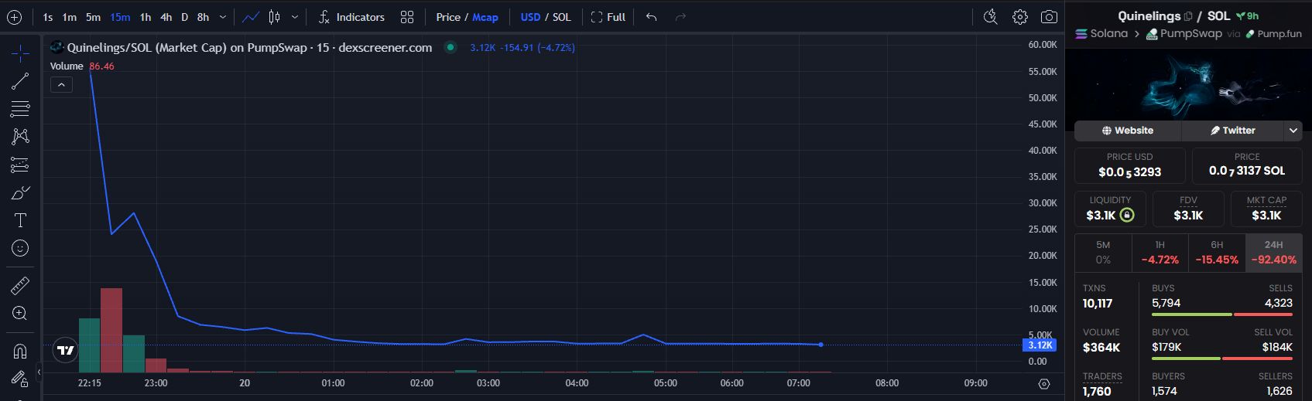Switch chart to candlestick style
Viewport: 1312px width, 401px height.
tap(274, 17)
